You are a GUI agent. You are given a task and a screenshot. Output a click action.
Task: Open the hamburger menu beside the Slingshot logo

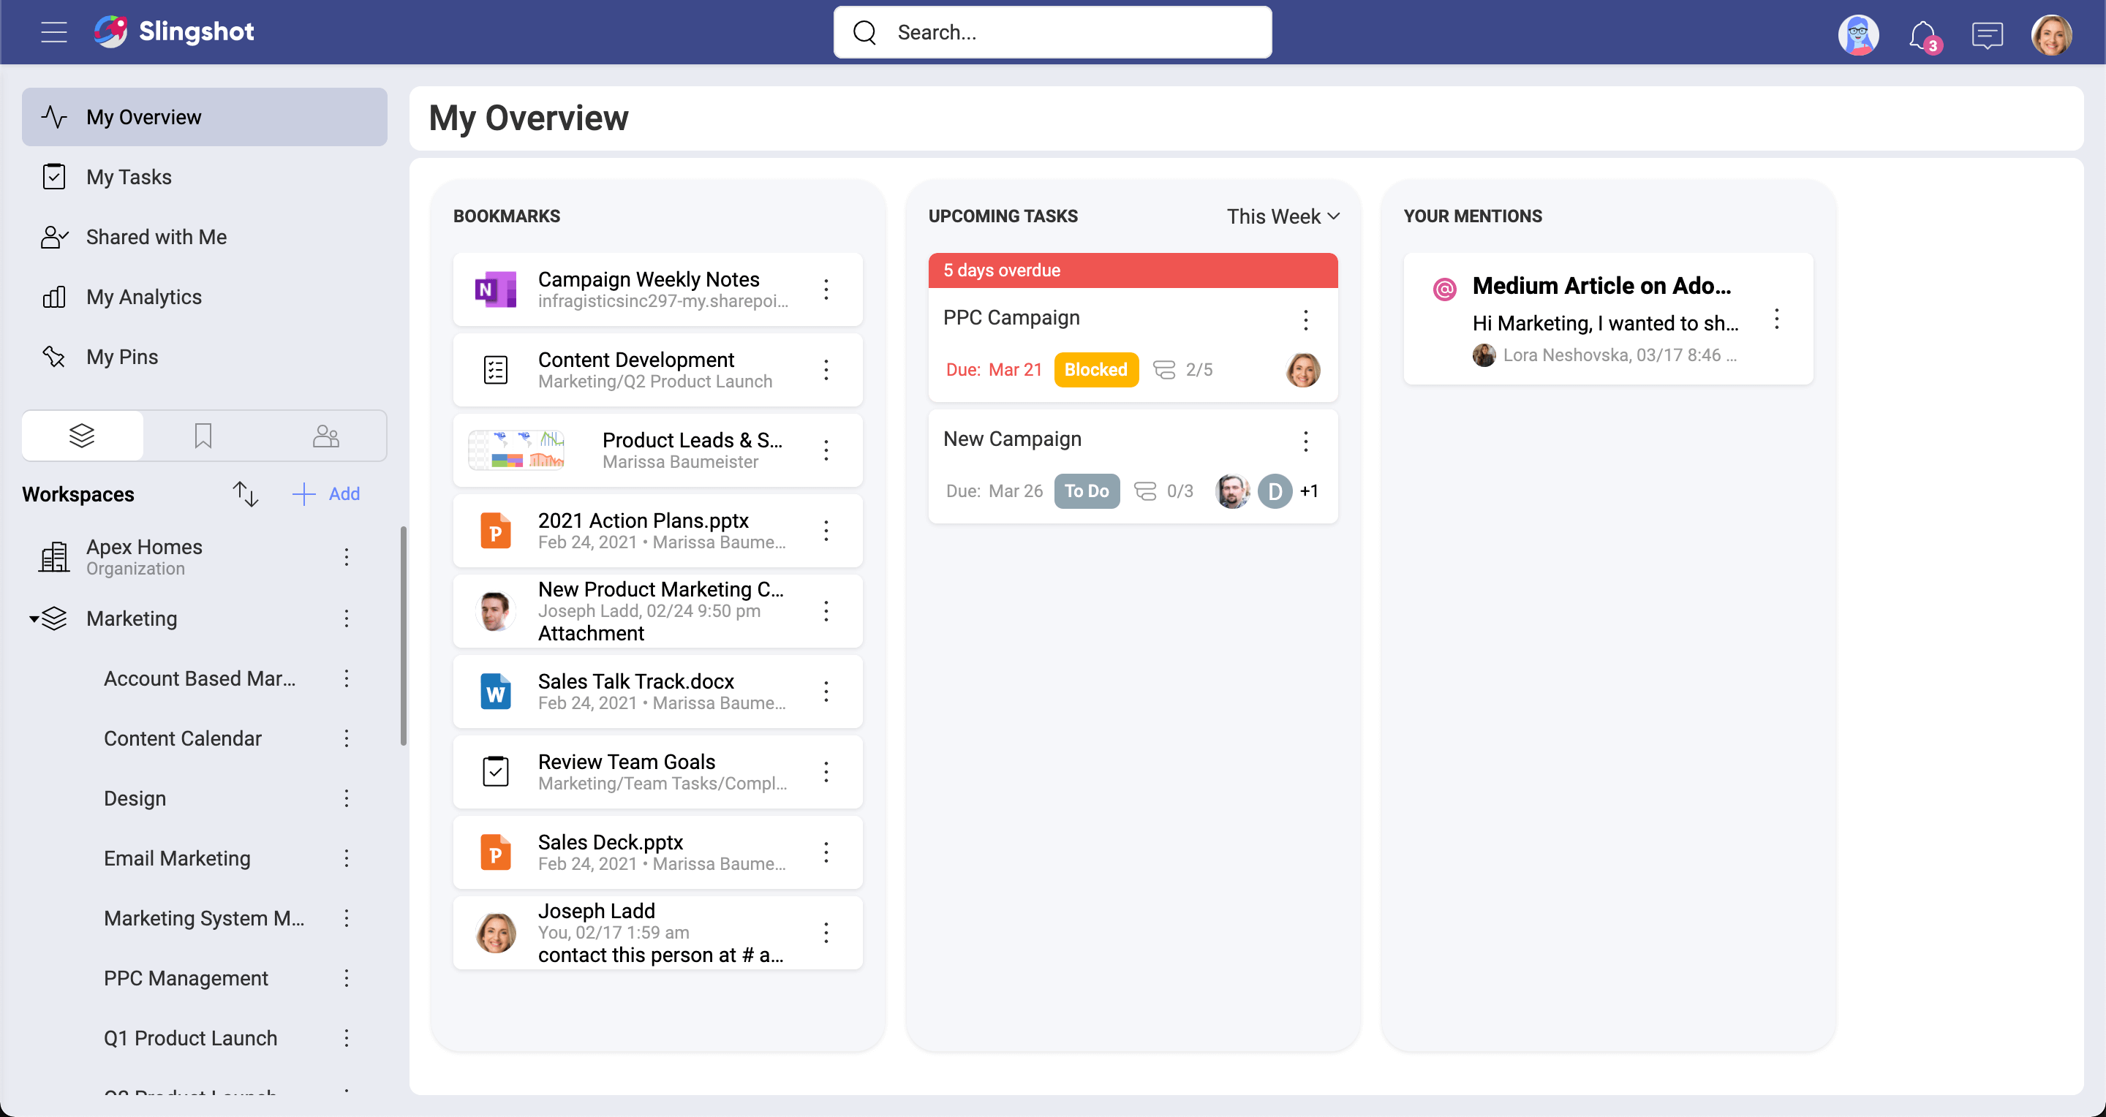[x=53, y=32]
